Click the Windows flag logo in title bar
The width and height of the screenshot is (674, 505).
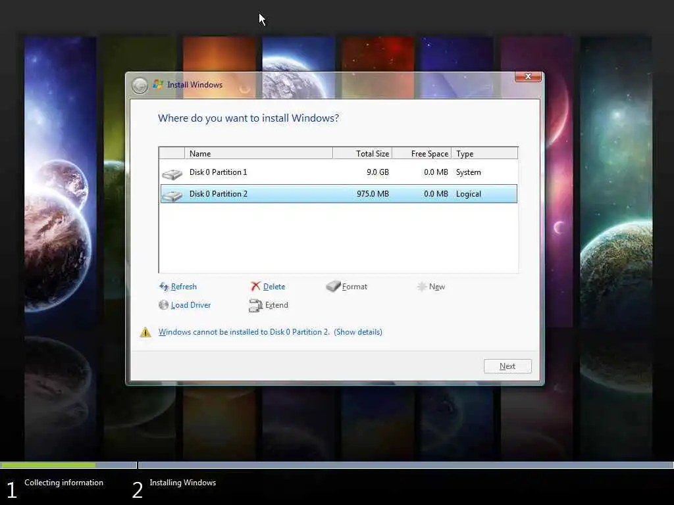(x=158, y=85)
